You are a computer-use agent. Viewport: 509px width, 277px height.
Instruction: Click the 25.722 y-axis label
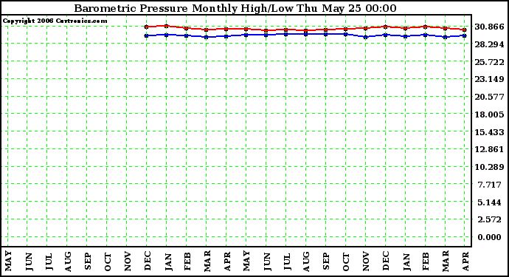[x=489, y=62]
